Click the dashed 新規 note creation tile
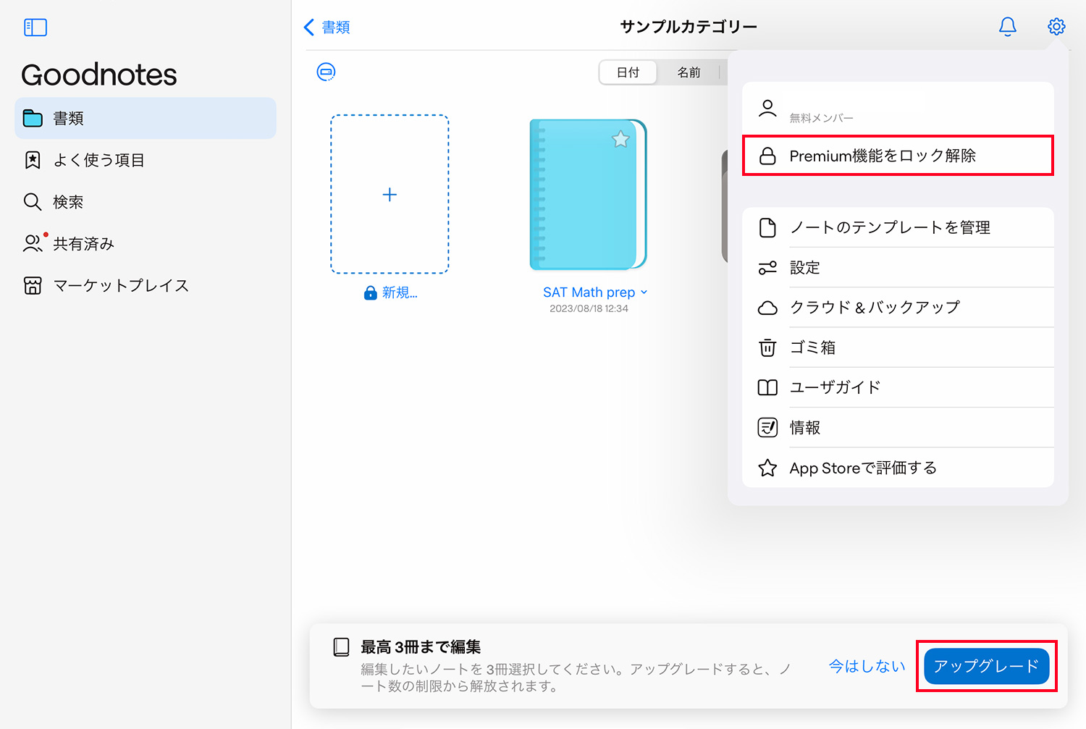 (x=390, y=194)
